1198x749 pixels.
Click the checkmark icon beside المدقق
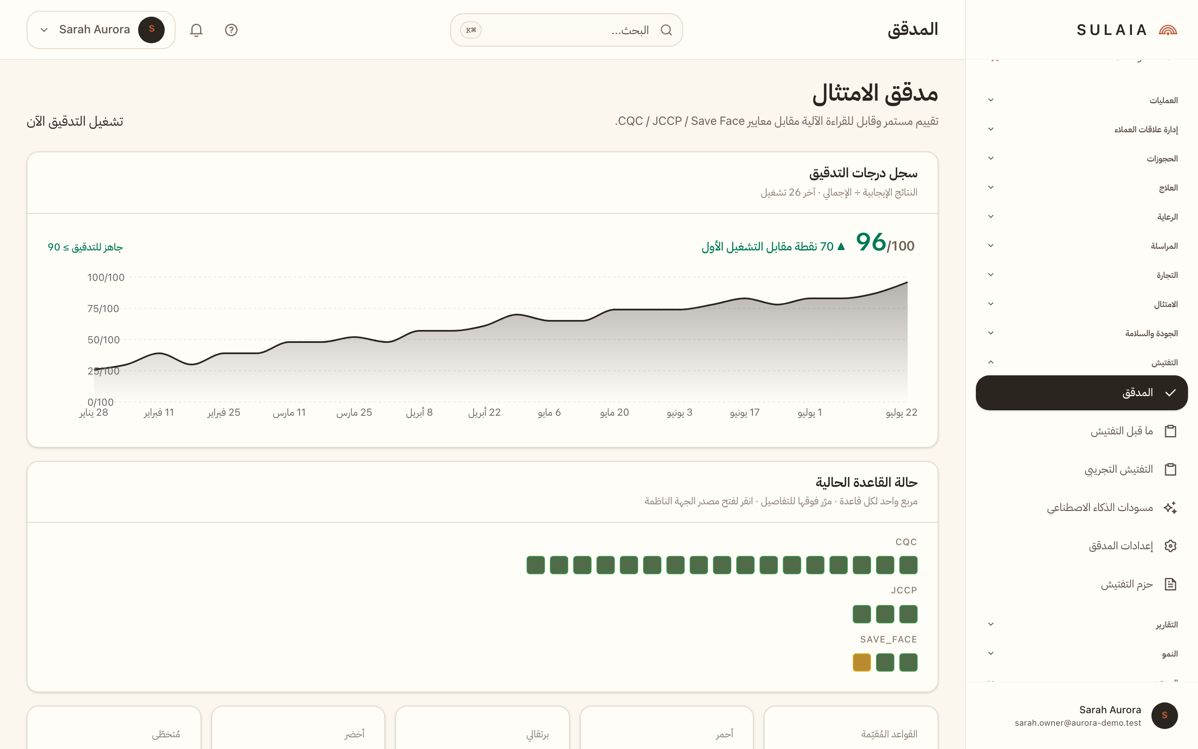pos(1170,393)
